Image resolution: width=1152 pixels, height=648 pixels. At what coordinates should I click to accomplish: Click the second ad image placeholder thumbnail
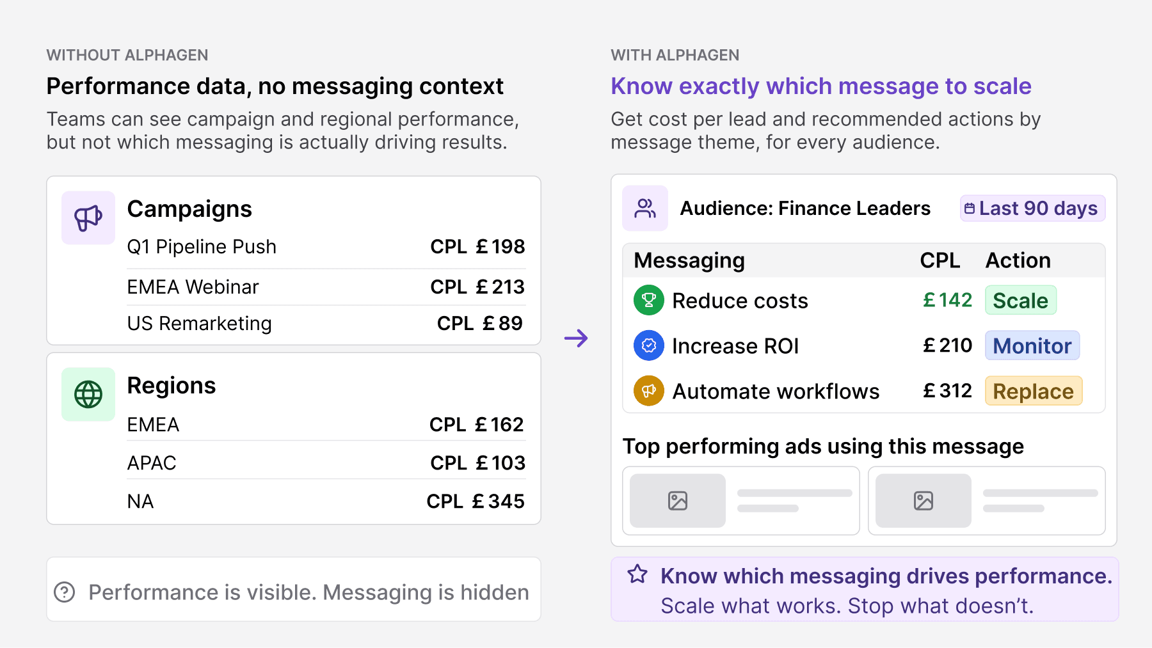[x=924, y=500]
